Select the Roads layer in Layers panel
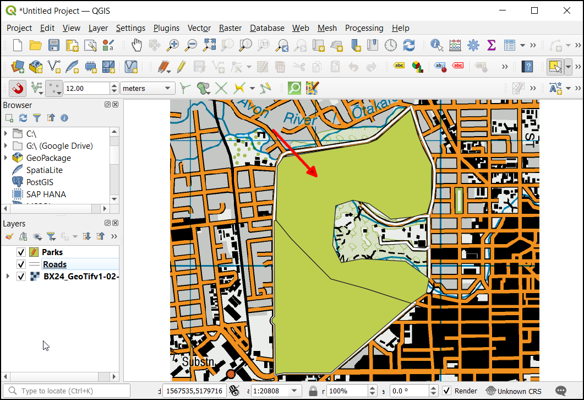 [x=54, y=264]
